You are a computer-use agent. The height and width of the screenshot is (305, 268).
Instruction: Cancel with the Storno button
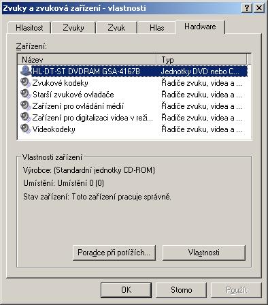click(182, 290)
